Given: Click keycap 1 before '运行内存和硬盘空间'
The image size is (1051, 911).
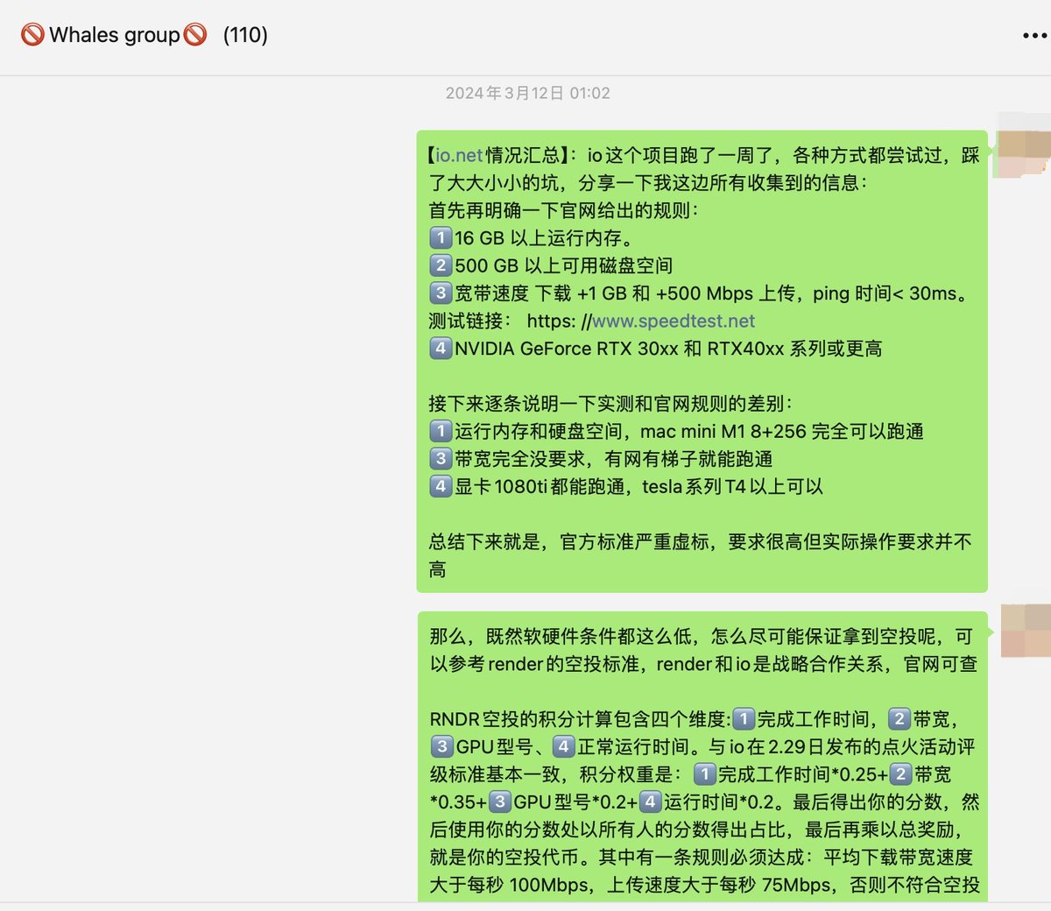Looking at the screenshot, I should tap(441, 432).
